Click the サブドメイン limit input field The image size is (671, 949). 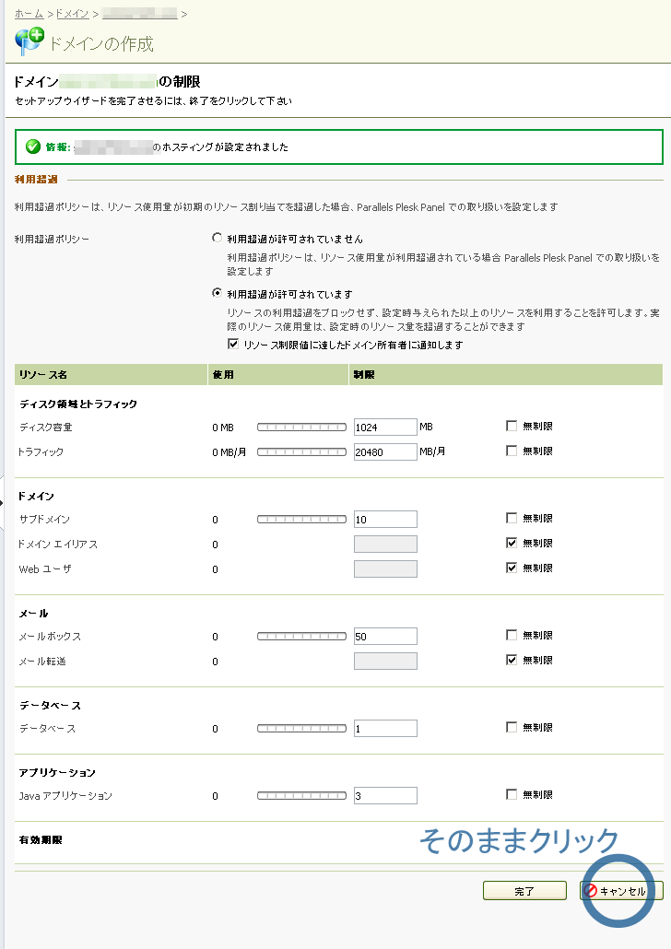[x=384, y=519]
